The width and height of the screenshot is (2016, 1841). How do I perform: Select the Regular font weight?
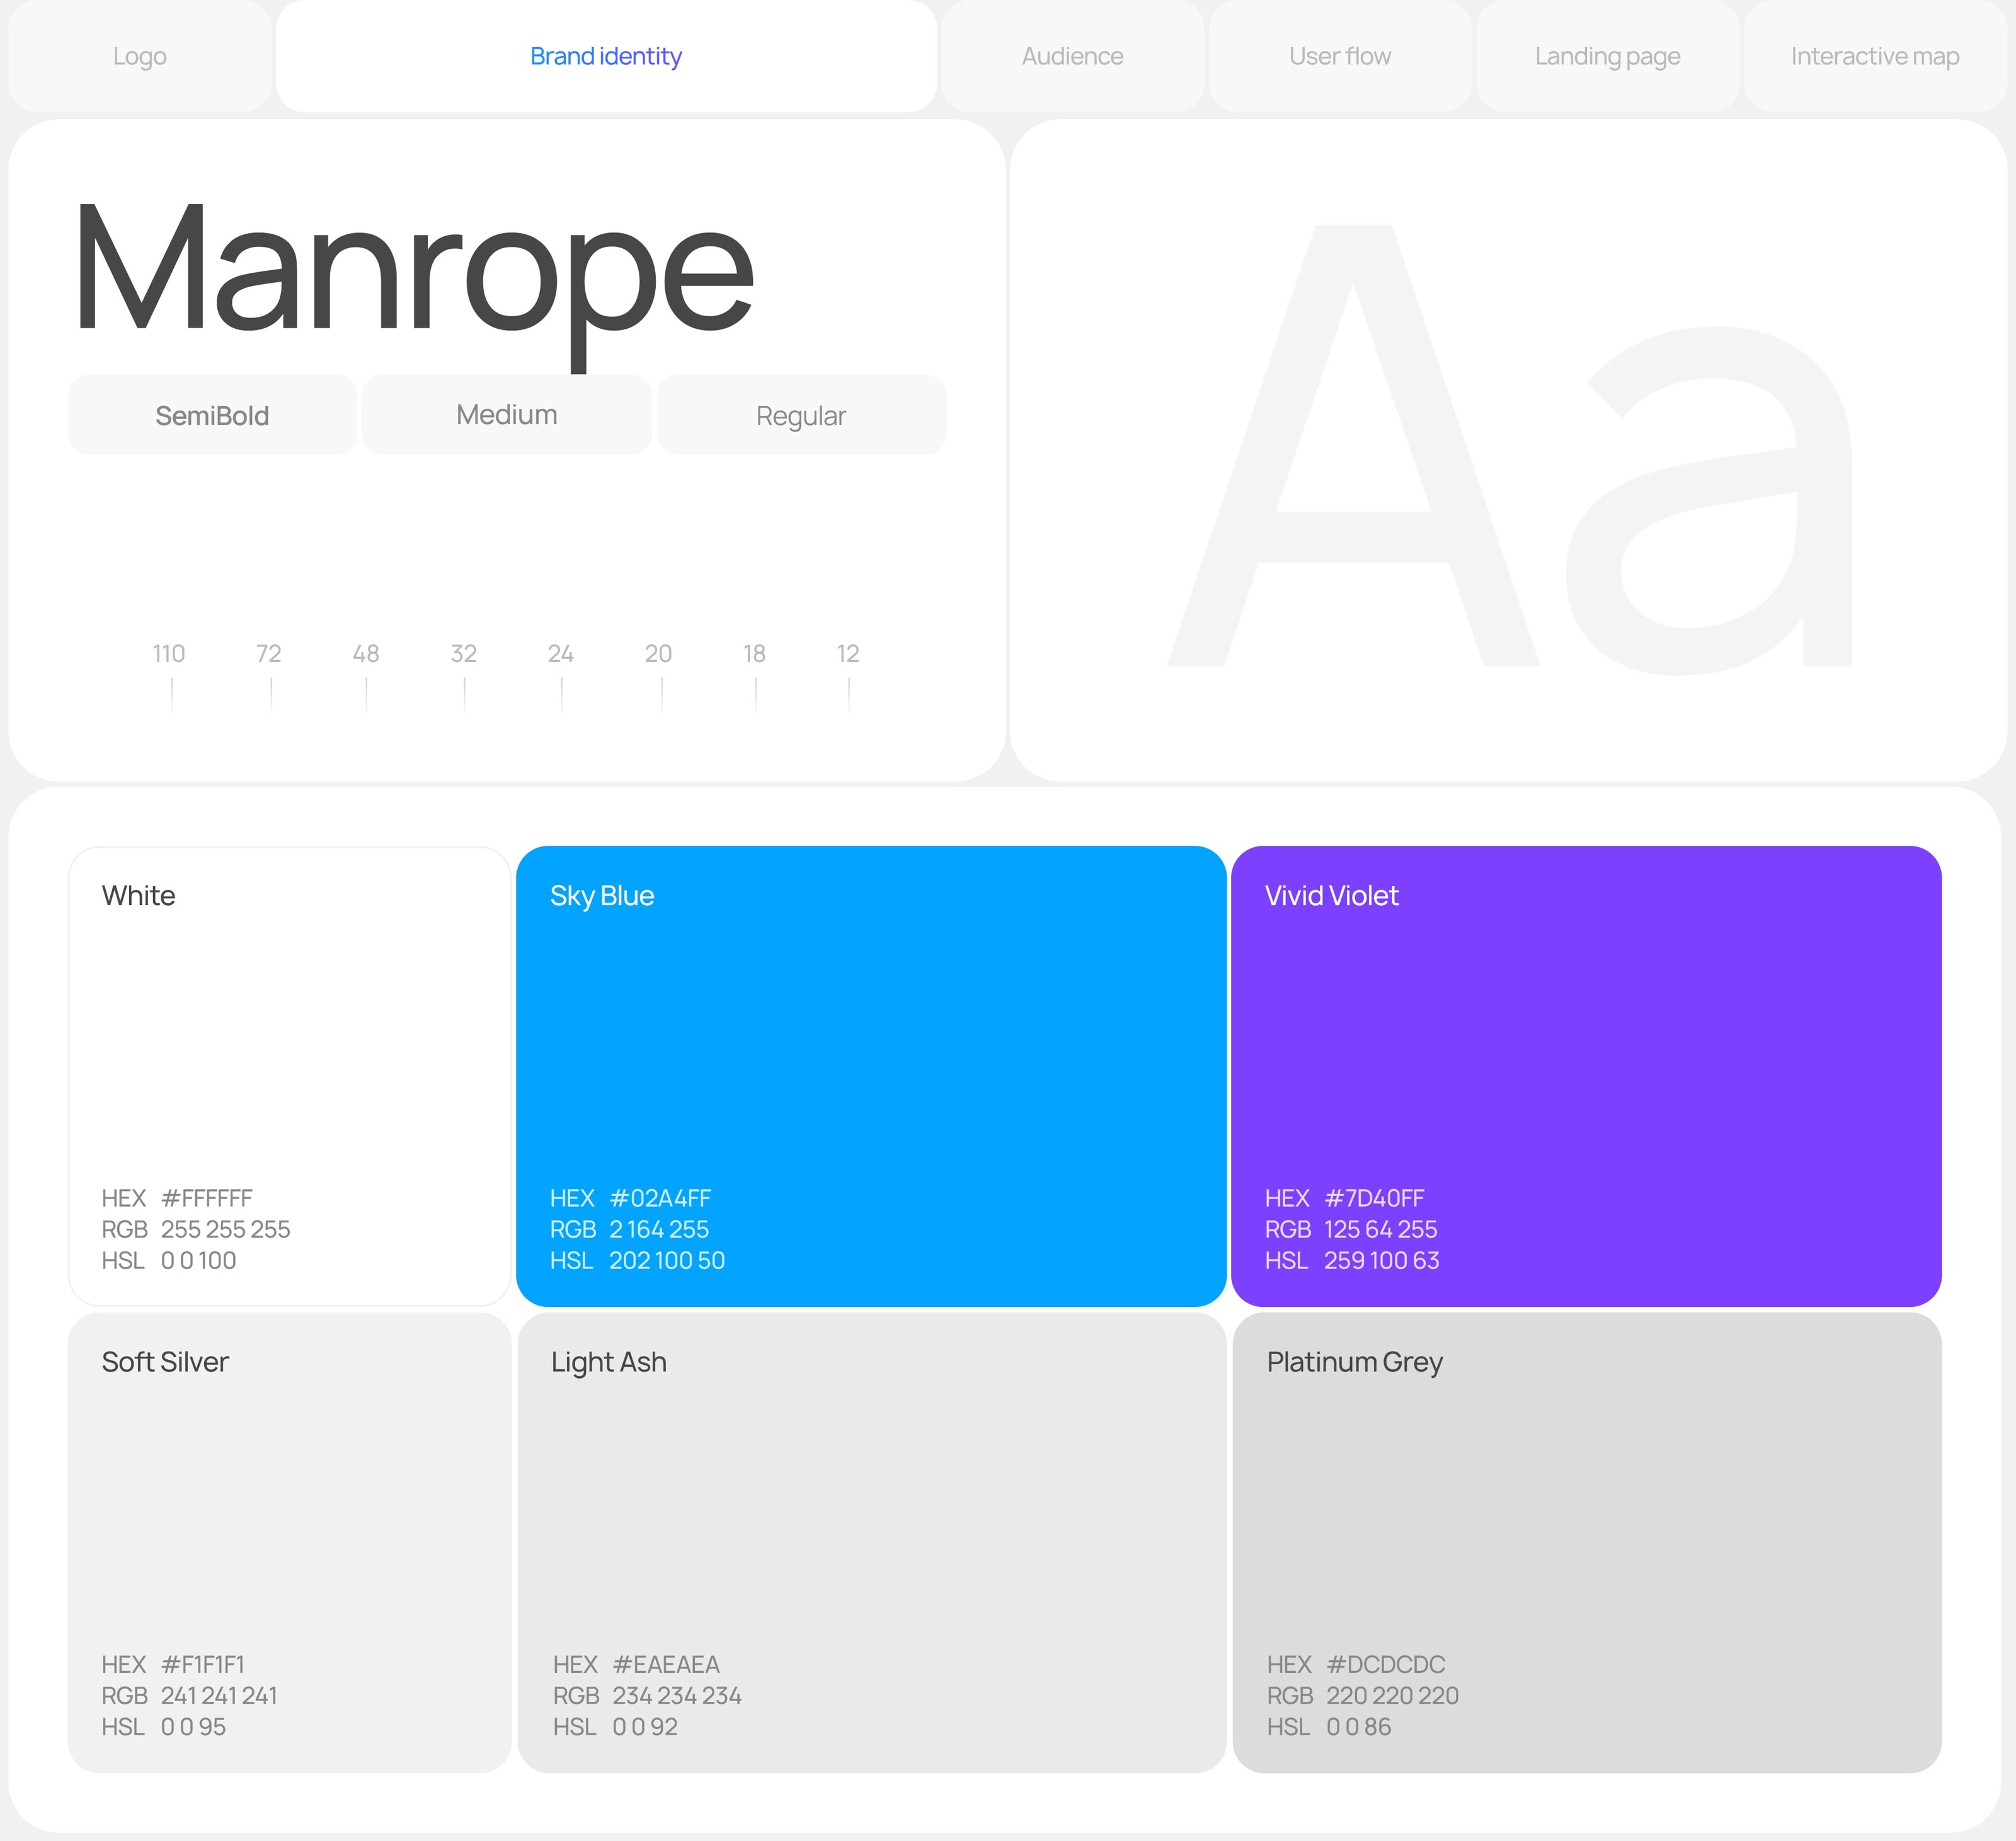tap(801, 415)
